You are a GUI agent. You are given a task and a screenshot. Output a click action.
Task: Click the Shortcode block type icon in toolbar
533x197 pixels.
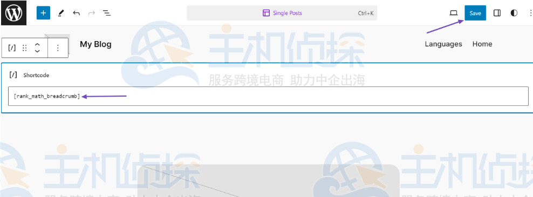point(12,47)
